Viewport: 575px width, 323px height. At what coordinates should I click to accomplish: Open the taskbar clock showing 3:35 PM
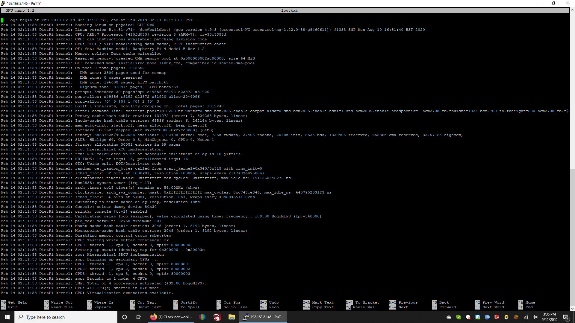click(x=549, y=317)
